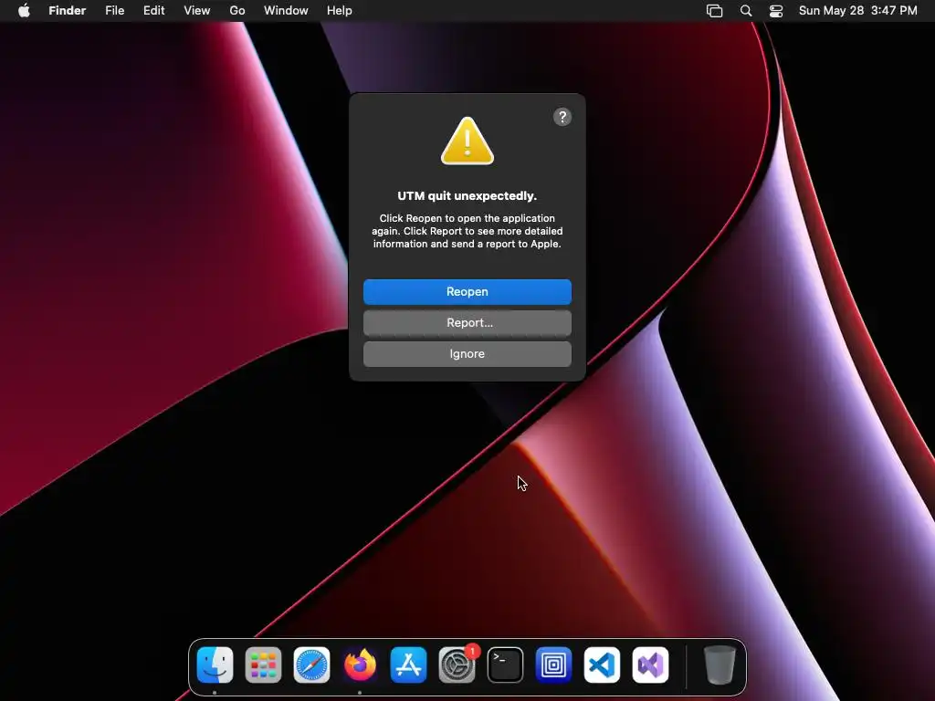935x701 pixels.
Task: Open the Apple menu
Action: (x=24, y=11)
